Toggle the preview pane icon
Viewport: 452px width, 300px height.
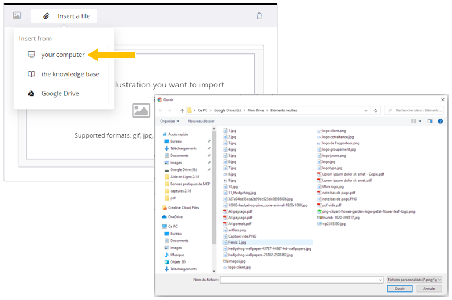pos(430,121)
